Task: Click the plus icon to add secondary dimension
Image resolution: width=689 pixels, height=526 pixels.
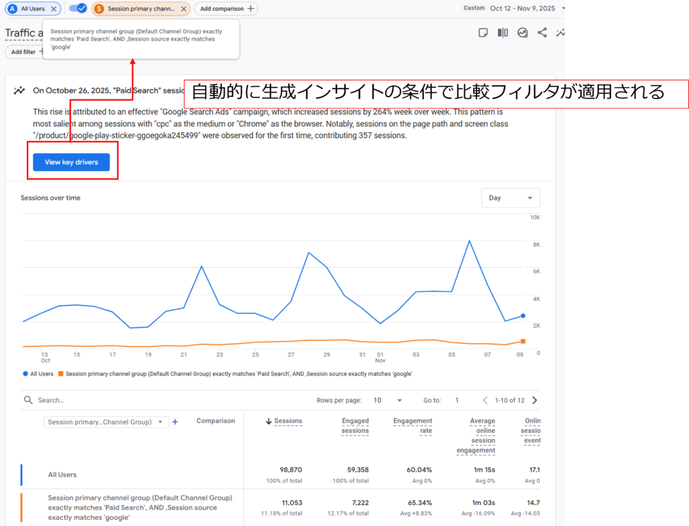Action: pyautogui.click(x=176, y=422)
